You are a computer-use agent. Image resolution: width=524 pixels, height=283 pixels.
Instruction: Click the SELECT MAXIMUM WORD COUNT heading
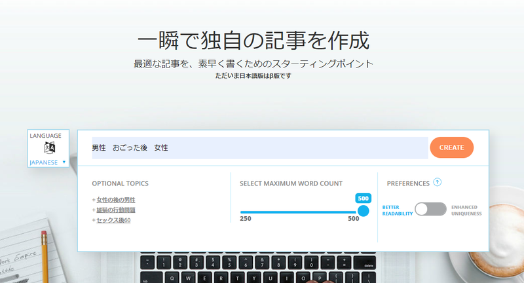(x=291, y=183)
